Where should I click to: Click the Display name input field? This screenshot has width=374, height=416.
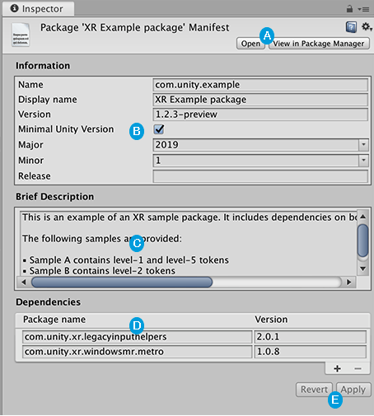[260, 100]
